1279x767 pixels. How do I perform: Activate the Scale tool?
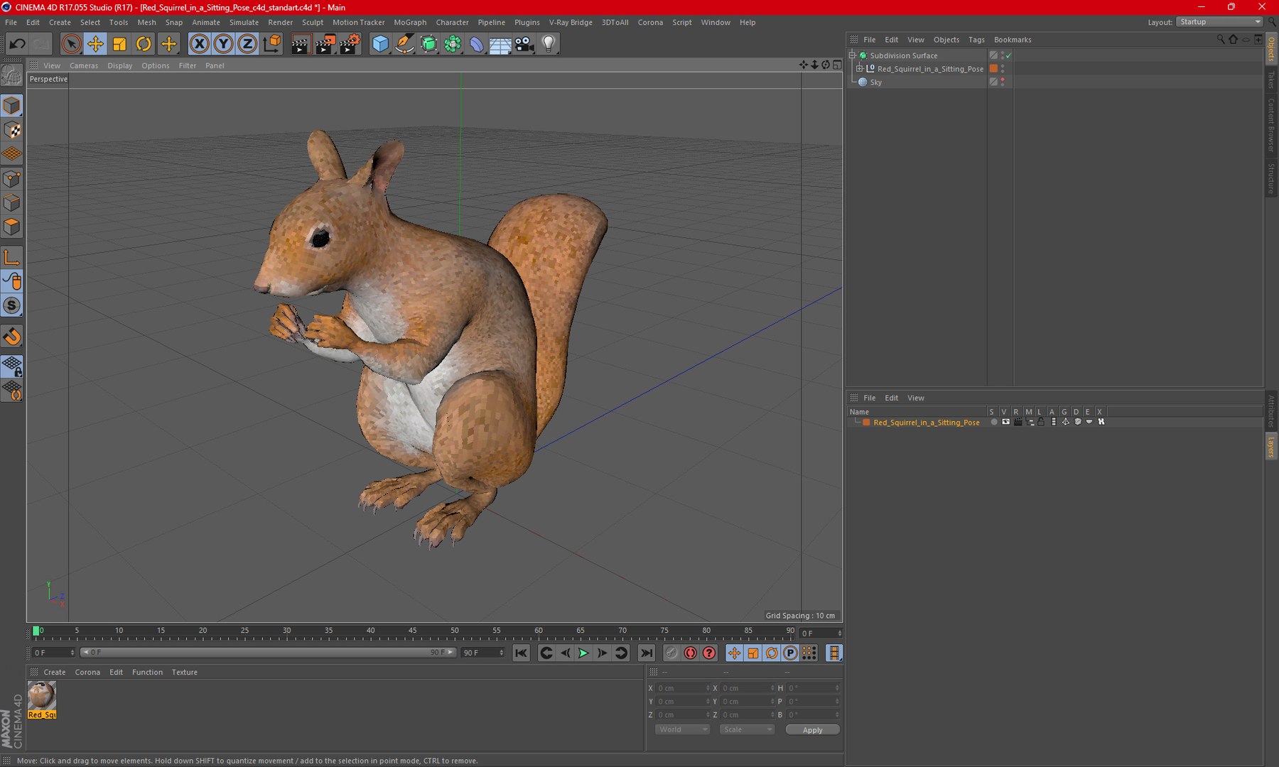pyautogui.click(x=119, y=44)
